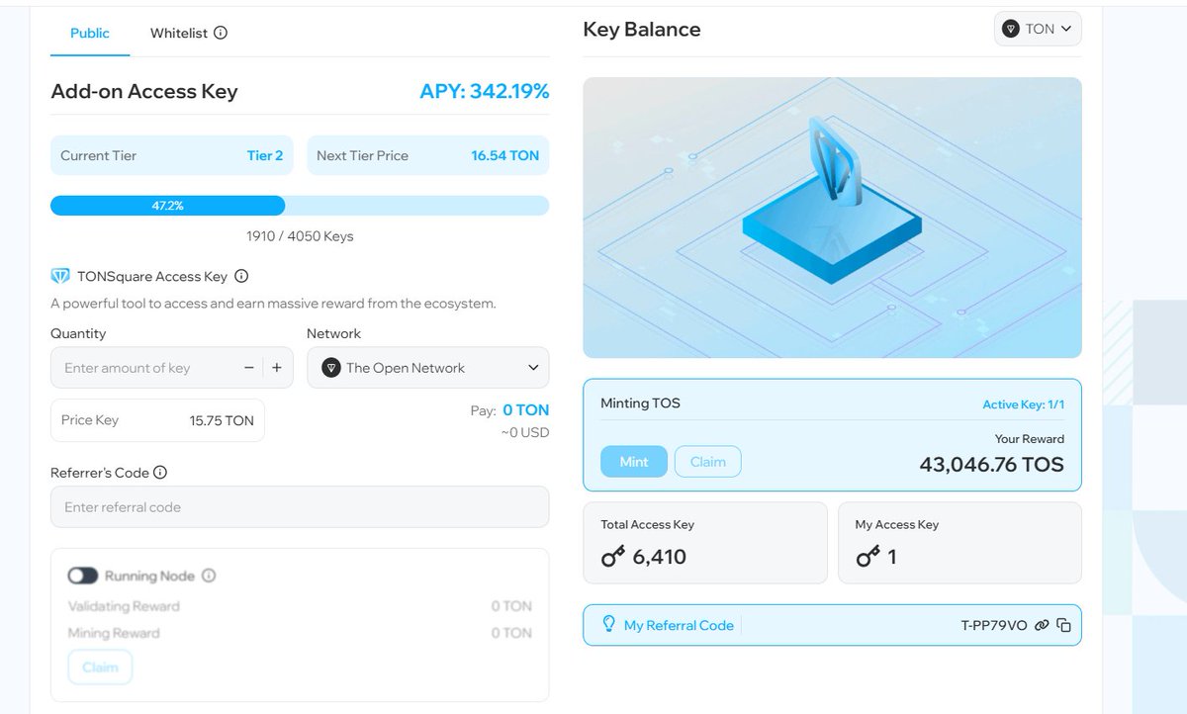1187x714 pixels.
Task: Click the Tier 2 value
Action: click(265, 155)
